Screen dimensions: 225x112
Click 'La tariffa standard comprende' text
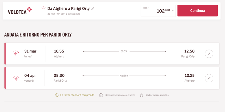point(78,95)
